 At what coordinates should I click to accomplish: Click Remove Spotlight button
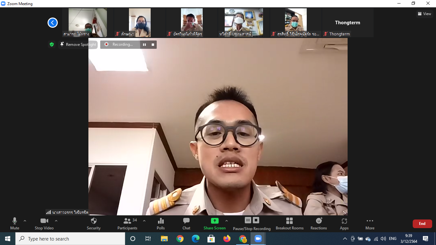78,44
